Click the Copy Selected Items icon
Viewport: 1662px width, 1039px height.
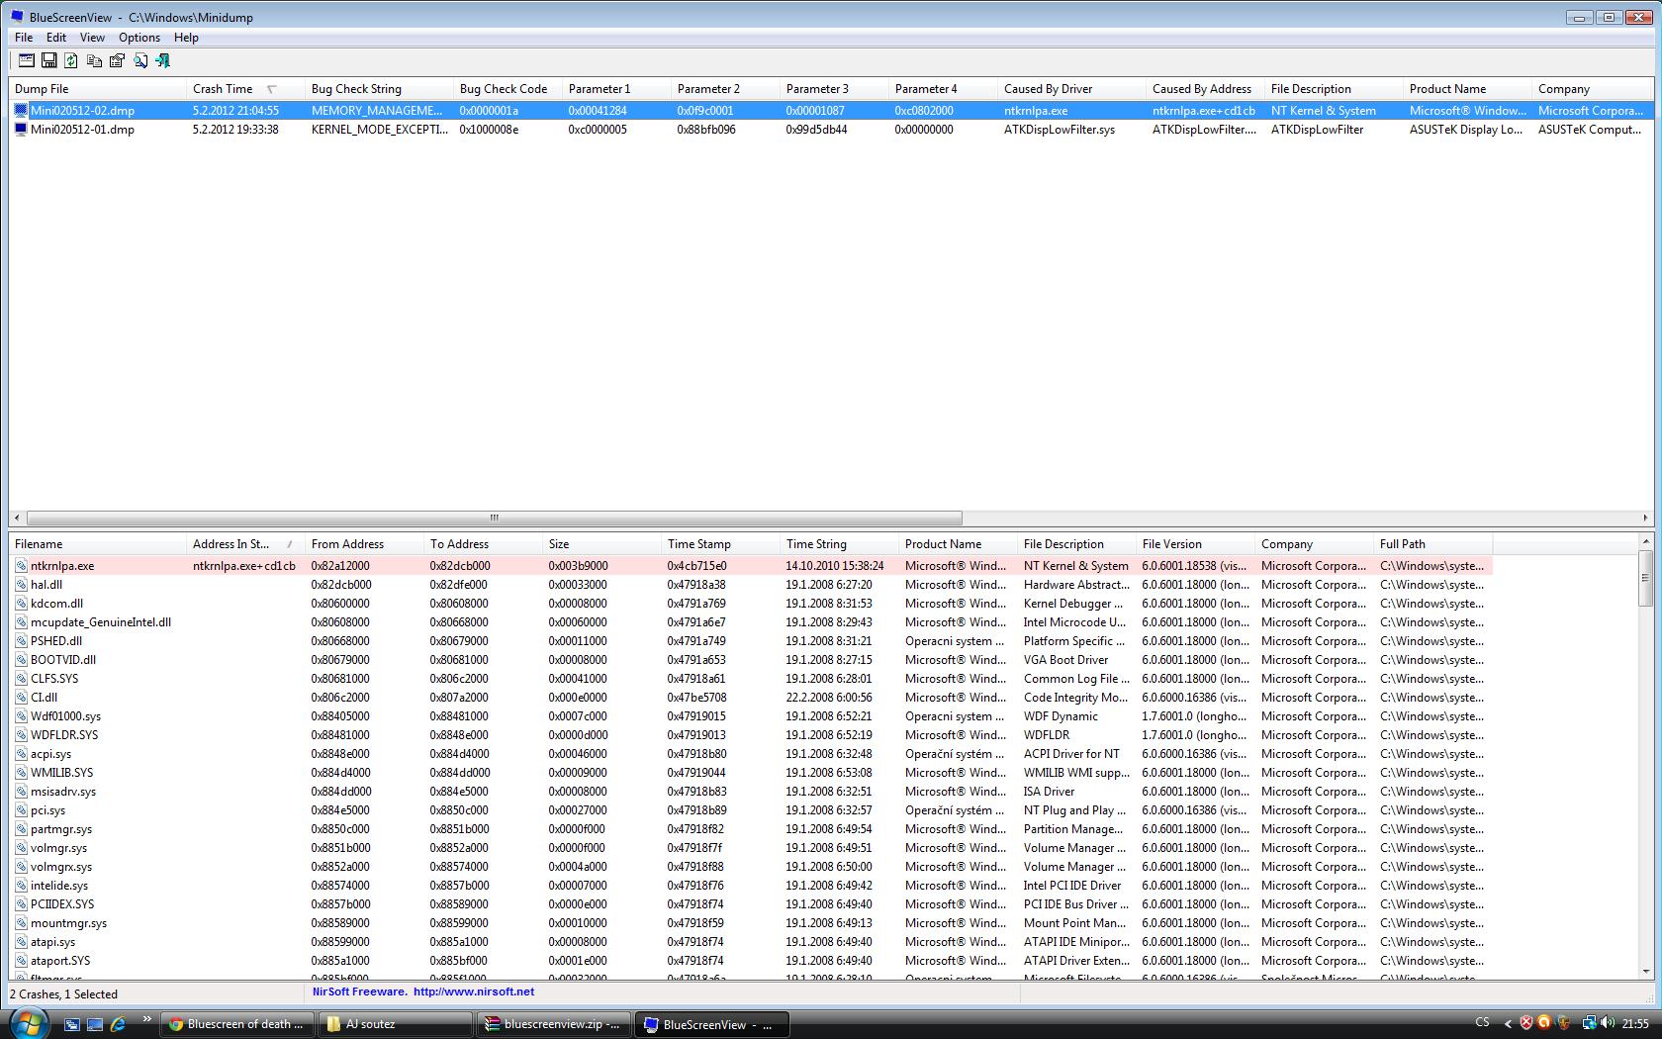pyautogui.click(x=94, y=60)
